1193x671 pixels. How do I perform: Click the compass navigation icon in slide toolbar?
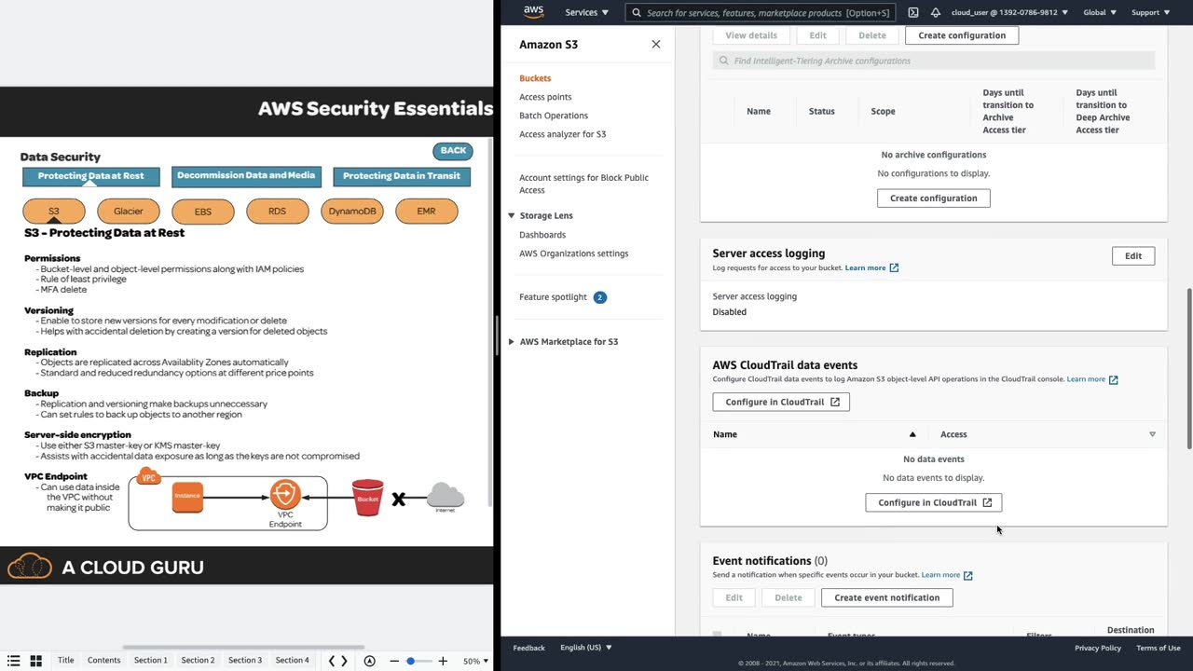pos(370,661)
